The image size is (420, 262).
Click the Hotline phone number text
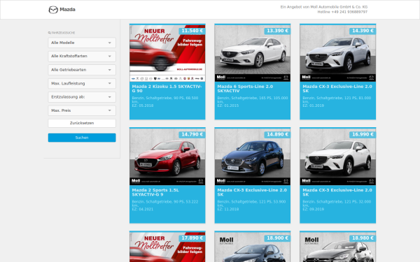342,12
